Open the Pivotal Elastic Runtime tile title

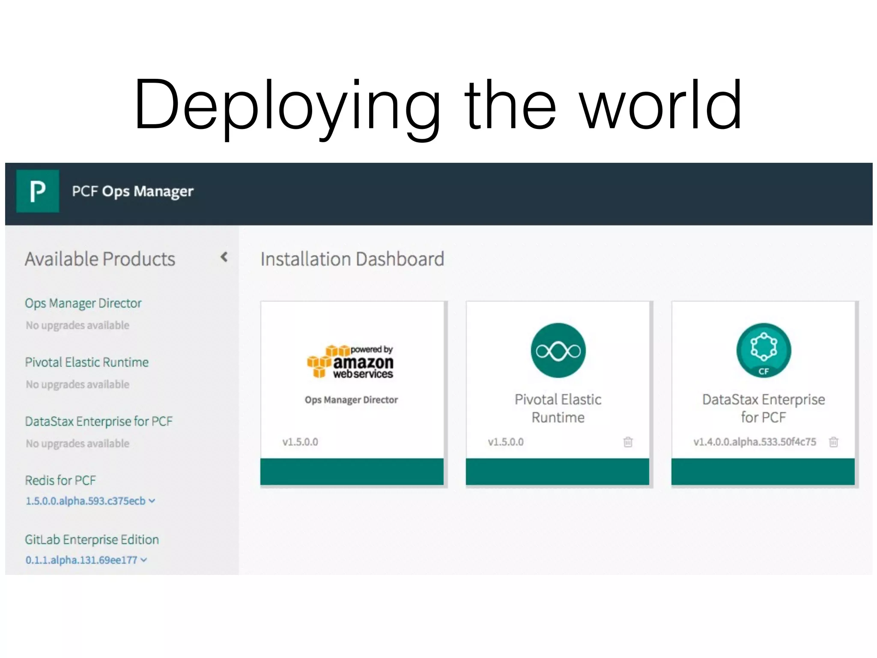pyautogui.click(x=558, y=408)
